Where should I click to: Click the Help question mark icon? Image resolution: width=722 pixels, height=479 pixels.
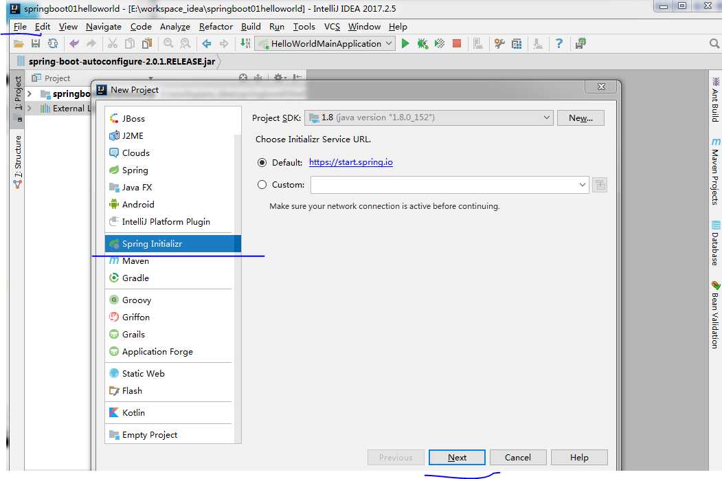click(559, 44)
